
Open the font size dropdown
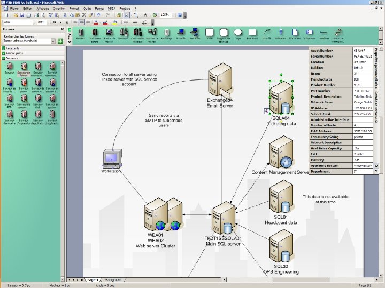(x=48, y=22)
